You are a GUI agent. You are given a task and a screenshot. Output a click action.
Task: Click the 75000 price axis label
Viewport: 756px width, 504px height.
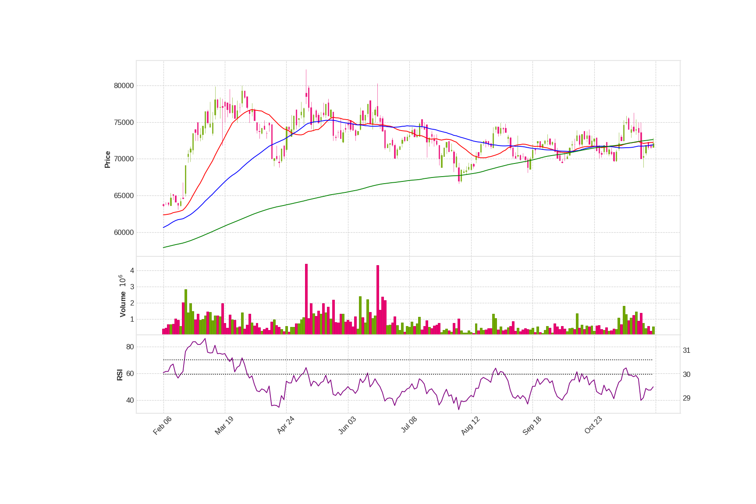coord(124,123)
